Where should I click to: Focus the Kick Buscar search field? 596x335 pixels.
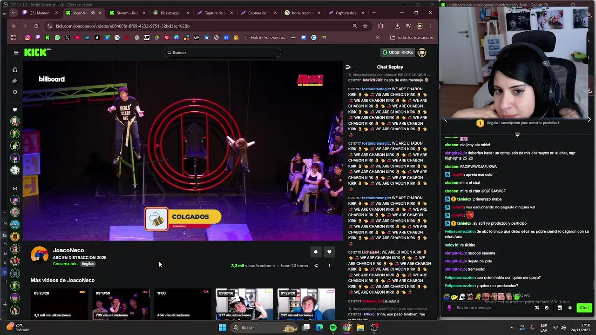pos(223,53)
